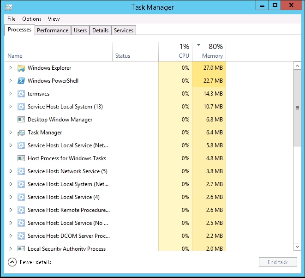Click the 14.3 MB memory value
Image resolution: width=305 pixels, height=278 pixels.
click(x=213, y=94)
